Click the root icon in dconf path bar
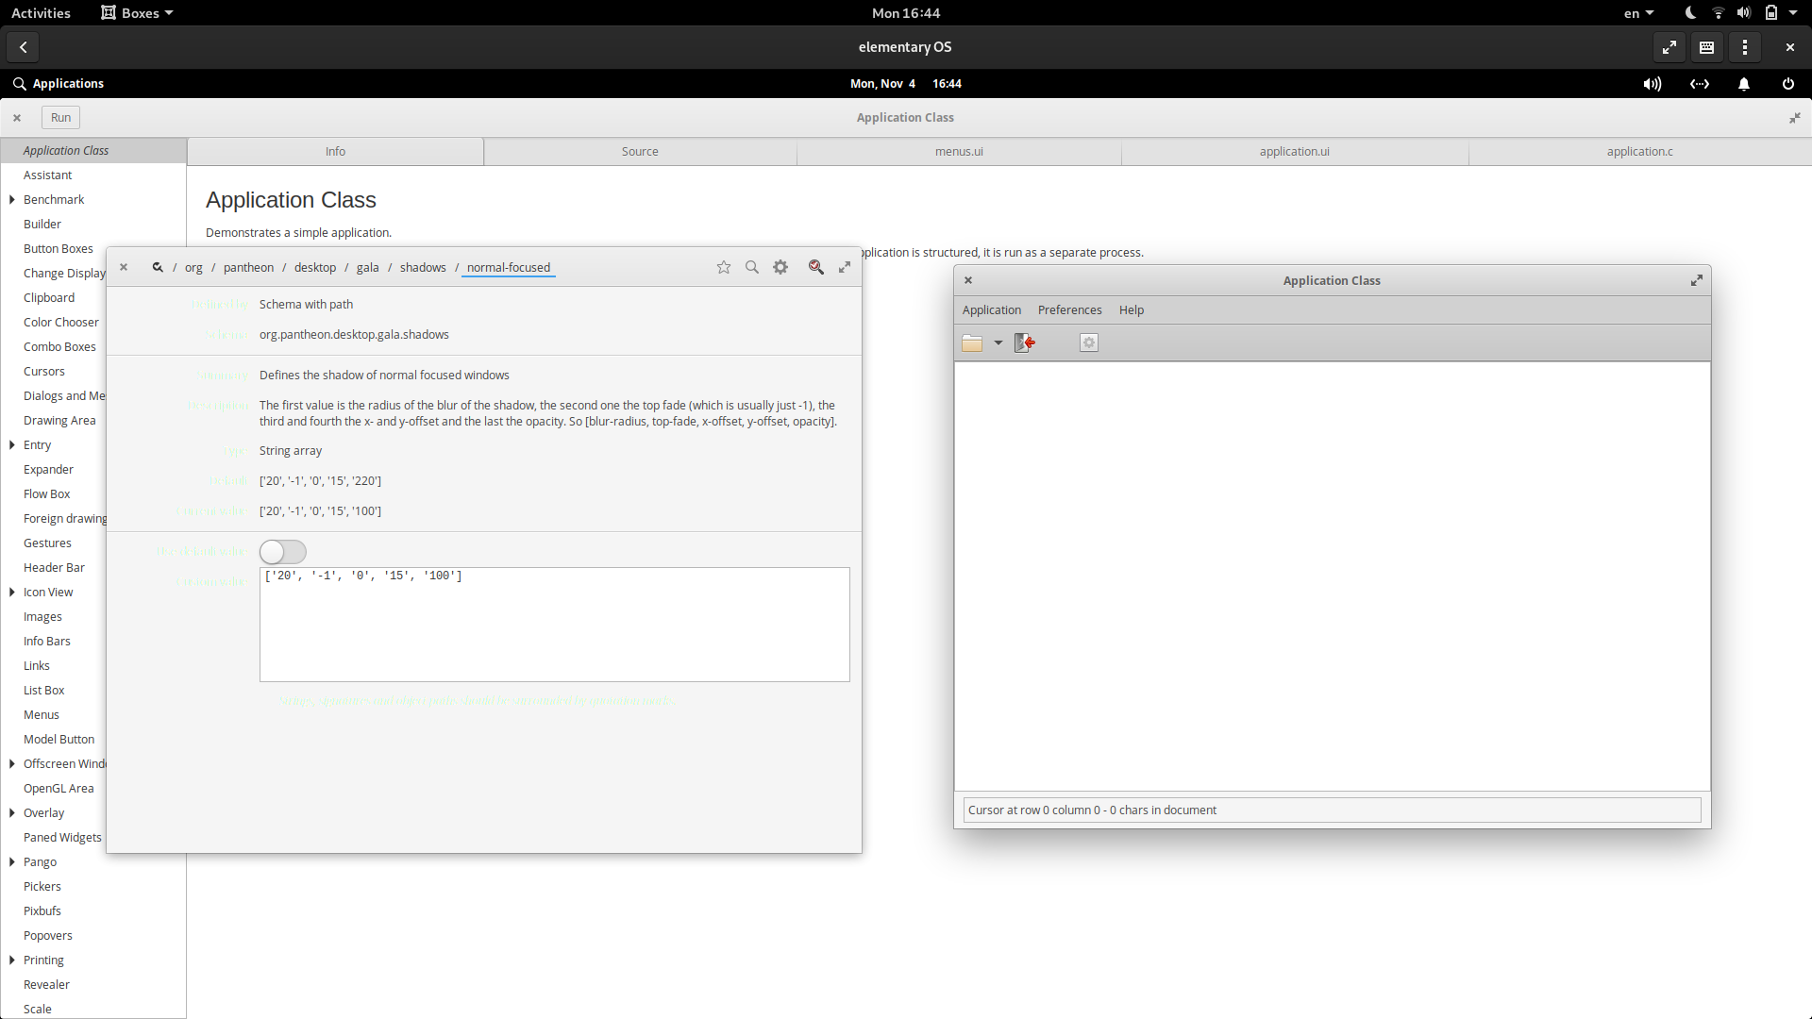This screenshot has height=1019, width=1812. (158, 267)
